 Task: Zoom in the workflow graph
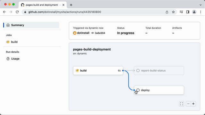coord(193,104)
